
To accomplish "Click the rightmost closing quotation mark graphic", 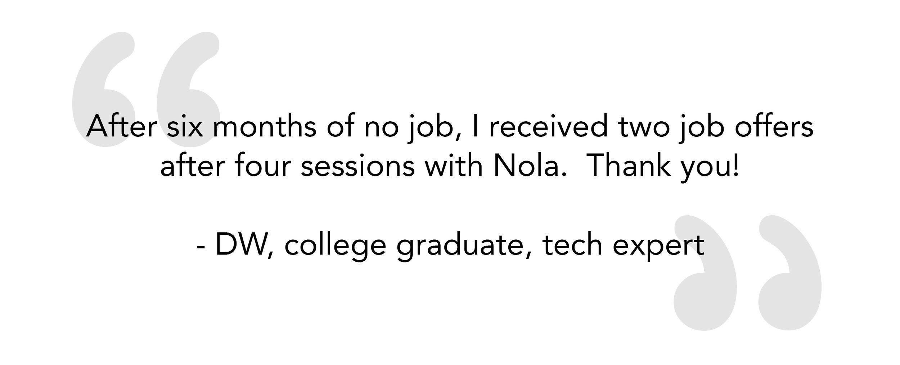I will (x=790, y=272).
